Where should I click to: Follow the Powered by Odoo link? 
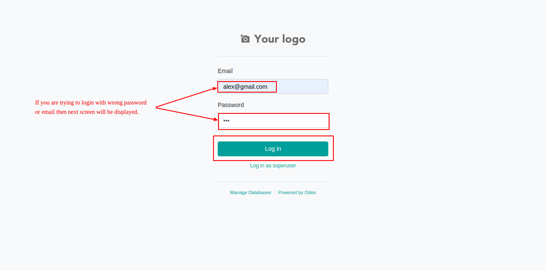(297, 192)
